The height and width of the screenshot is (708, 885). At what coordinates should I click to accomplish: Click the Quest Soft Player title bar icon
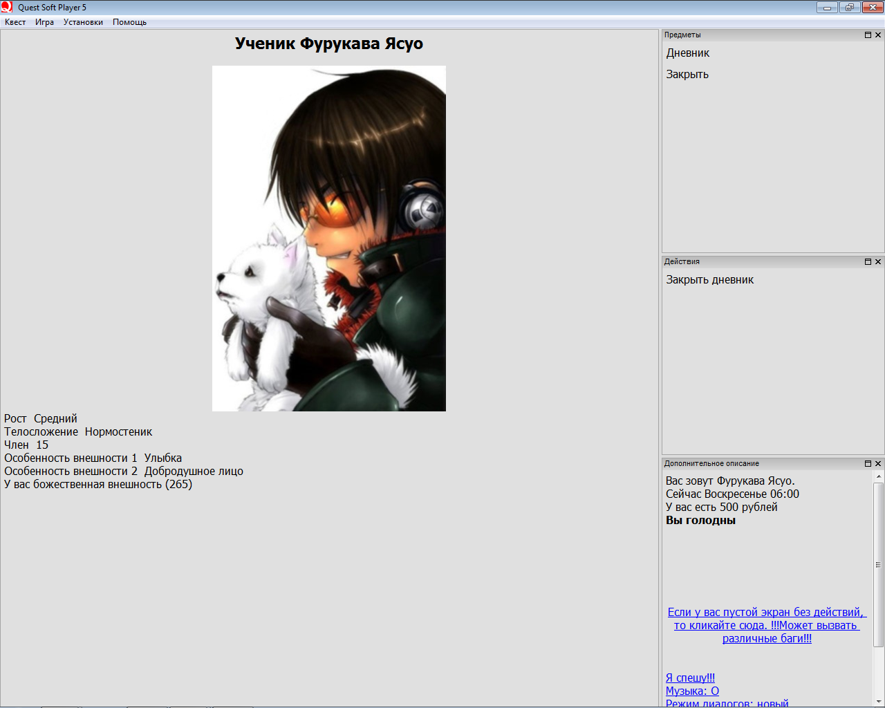click(7, 7)
